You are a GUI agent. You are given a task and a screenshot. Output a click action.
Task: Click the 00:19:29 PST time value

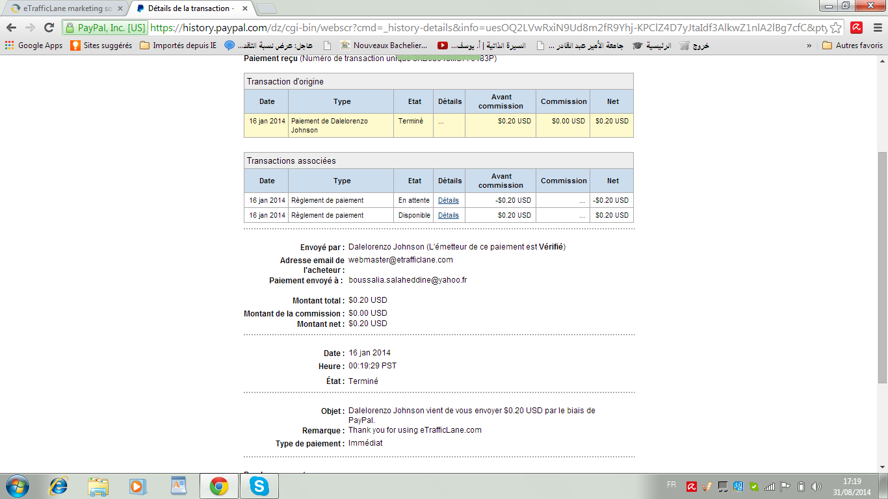click(x=372, y=366)
